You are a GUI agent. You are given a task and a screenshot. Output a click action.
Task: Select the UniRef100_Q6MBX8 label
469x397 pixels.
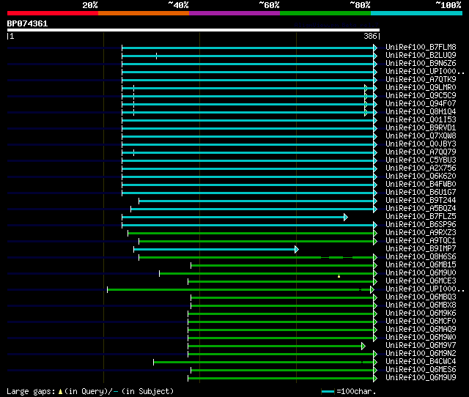[421, 305]
